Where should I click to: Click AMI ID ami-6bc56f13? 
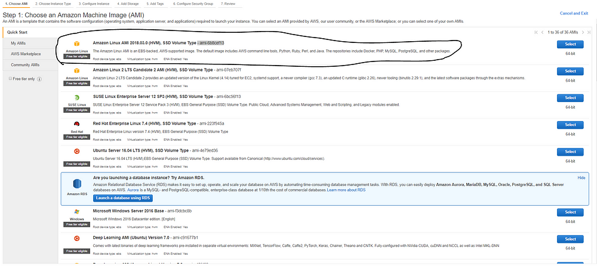[x=228, y=97]
